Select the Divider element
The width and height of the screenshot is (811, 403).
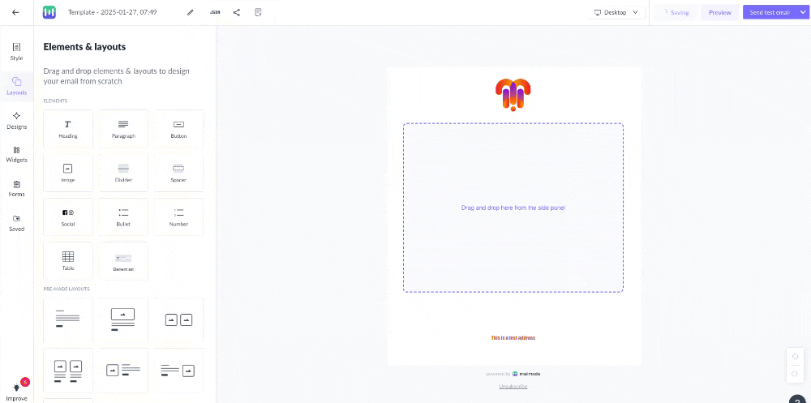(123, 173)
